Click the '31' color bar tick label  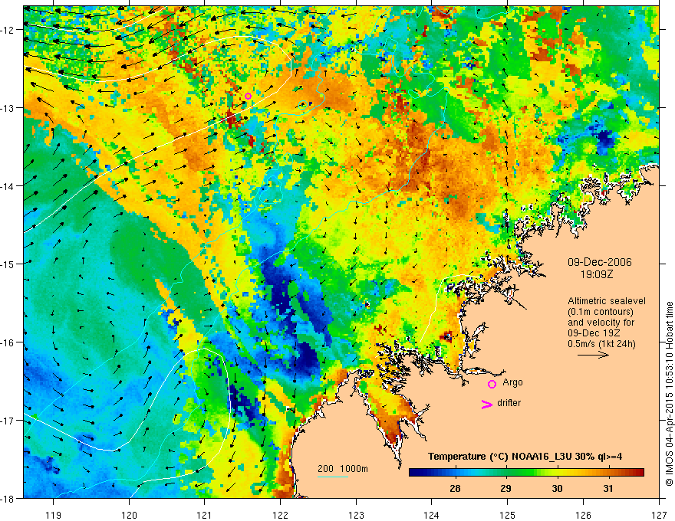coord(607,488)
